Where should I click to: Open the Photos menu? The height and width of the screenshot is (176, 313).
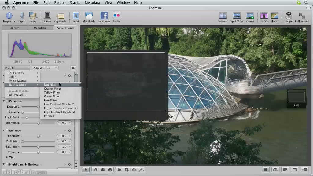pyautogui.click(x=60, y=2)
